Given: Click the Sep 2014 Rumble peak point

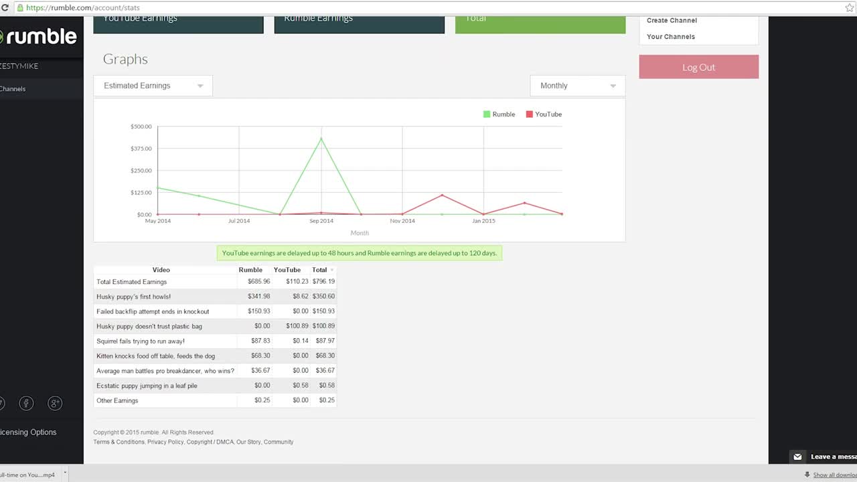Looking at the screenshot, I should point(321,139).
